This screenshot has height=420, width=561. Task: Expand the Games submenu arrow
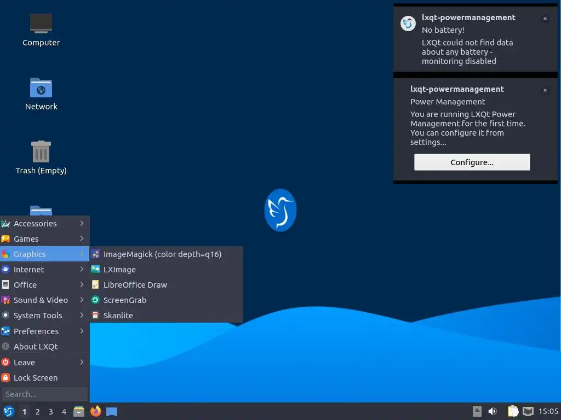82,238
